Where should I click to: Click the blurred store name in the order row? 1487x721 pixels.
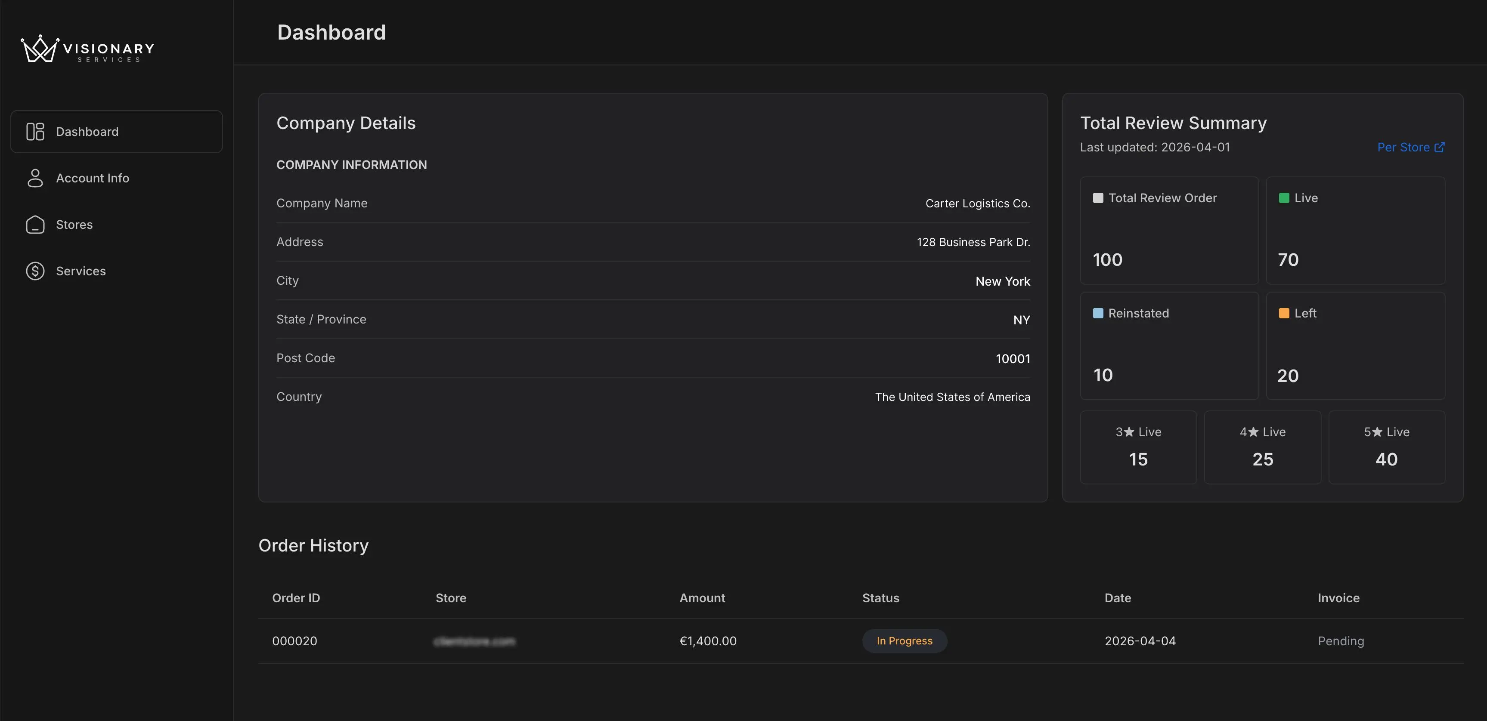point(475,641)
